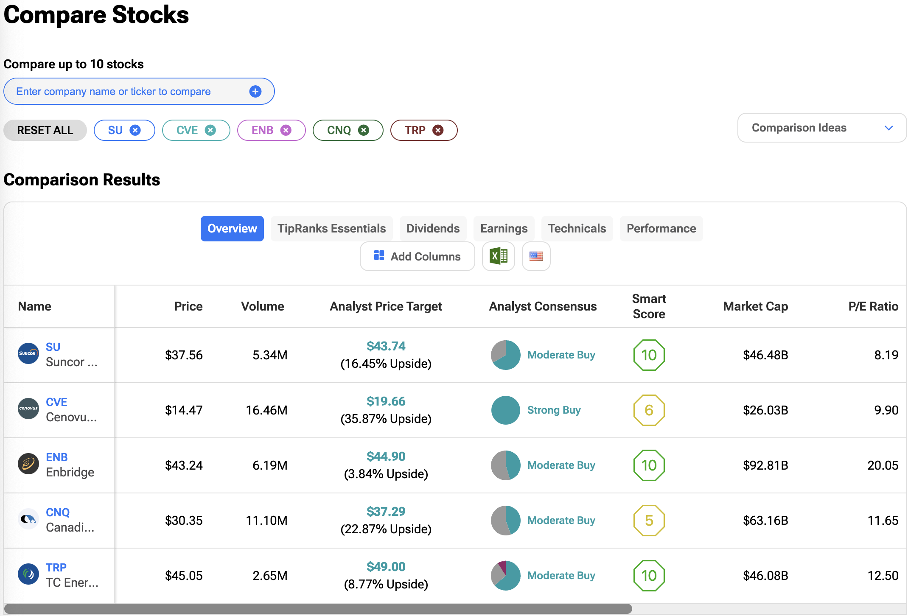Remove ENB from the comparison

(x=286, y=130)
